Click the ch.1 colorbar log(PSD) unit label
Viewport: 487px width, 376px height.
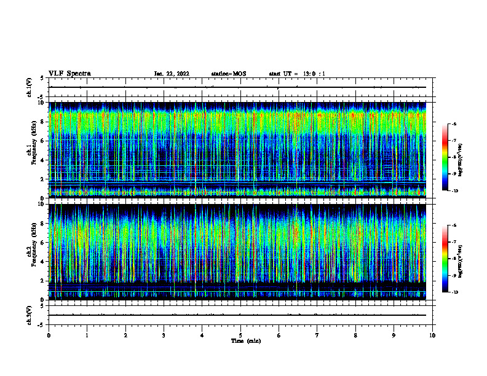(461, 160)
